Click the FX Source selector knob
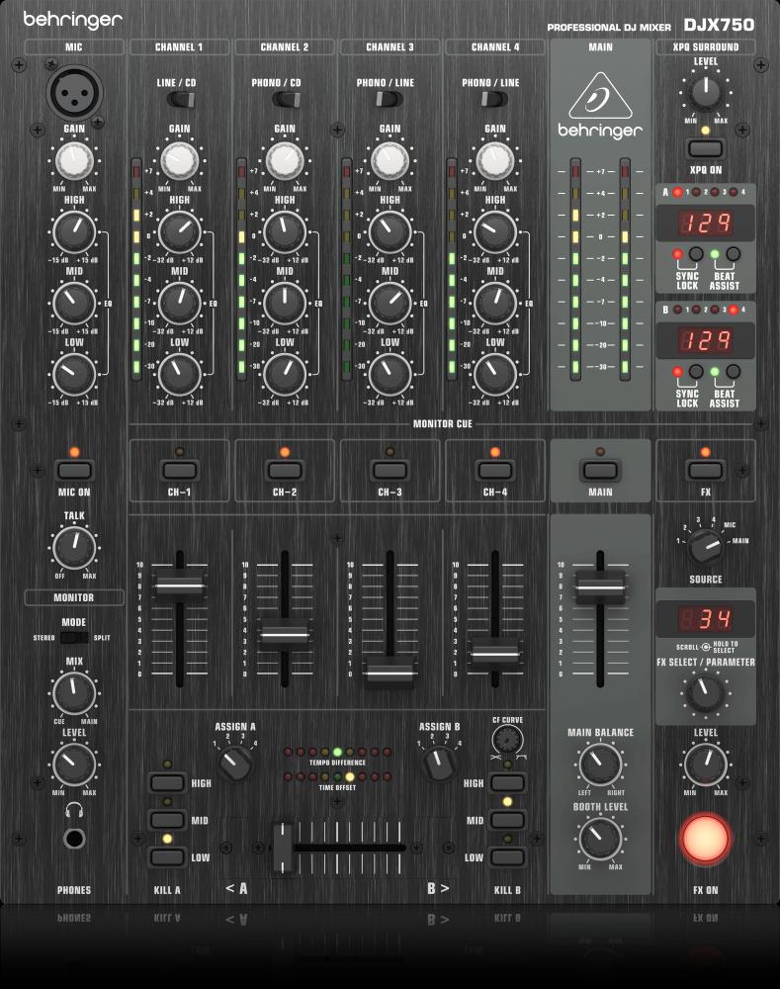The image size is (780, 989). pyautogui.click(x=705, y=543)
